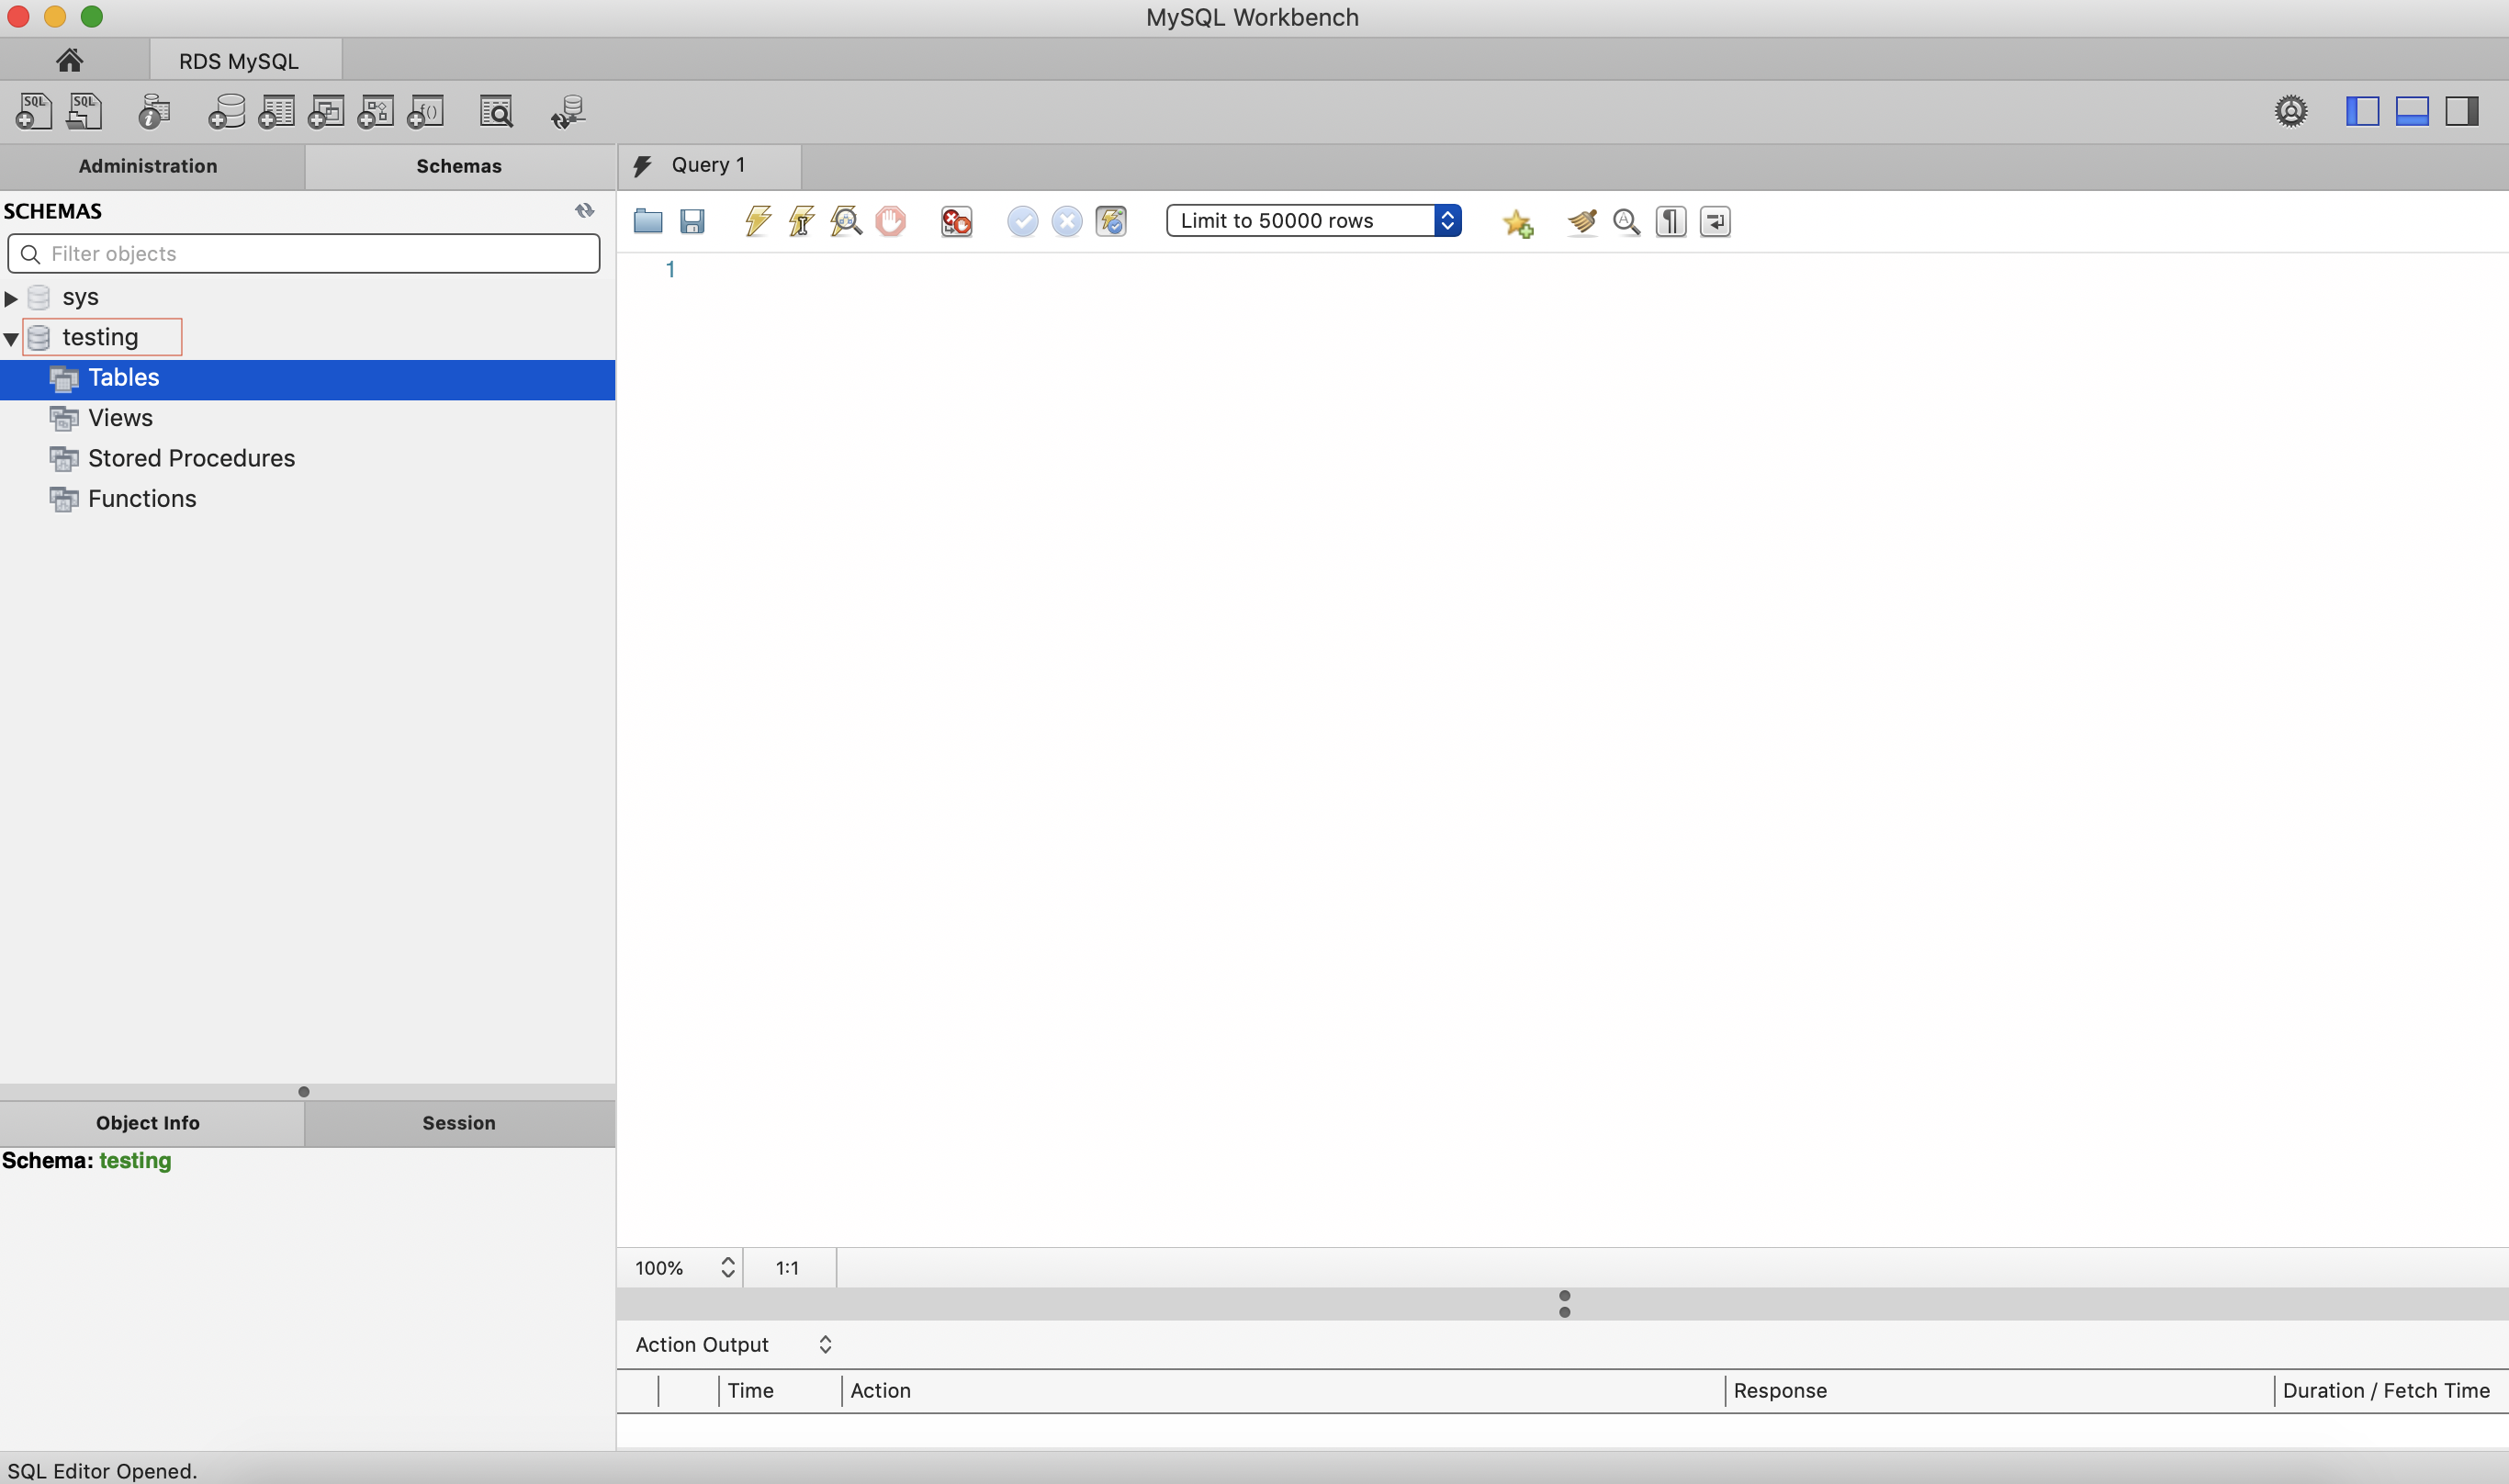The width and height of the screenshot is (2509, 1484).
Task: Click the editor/output splitter handle dots
Action: click(1565, 1303)
